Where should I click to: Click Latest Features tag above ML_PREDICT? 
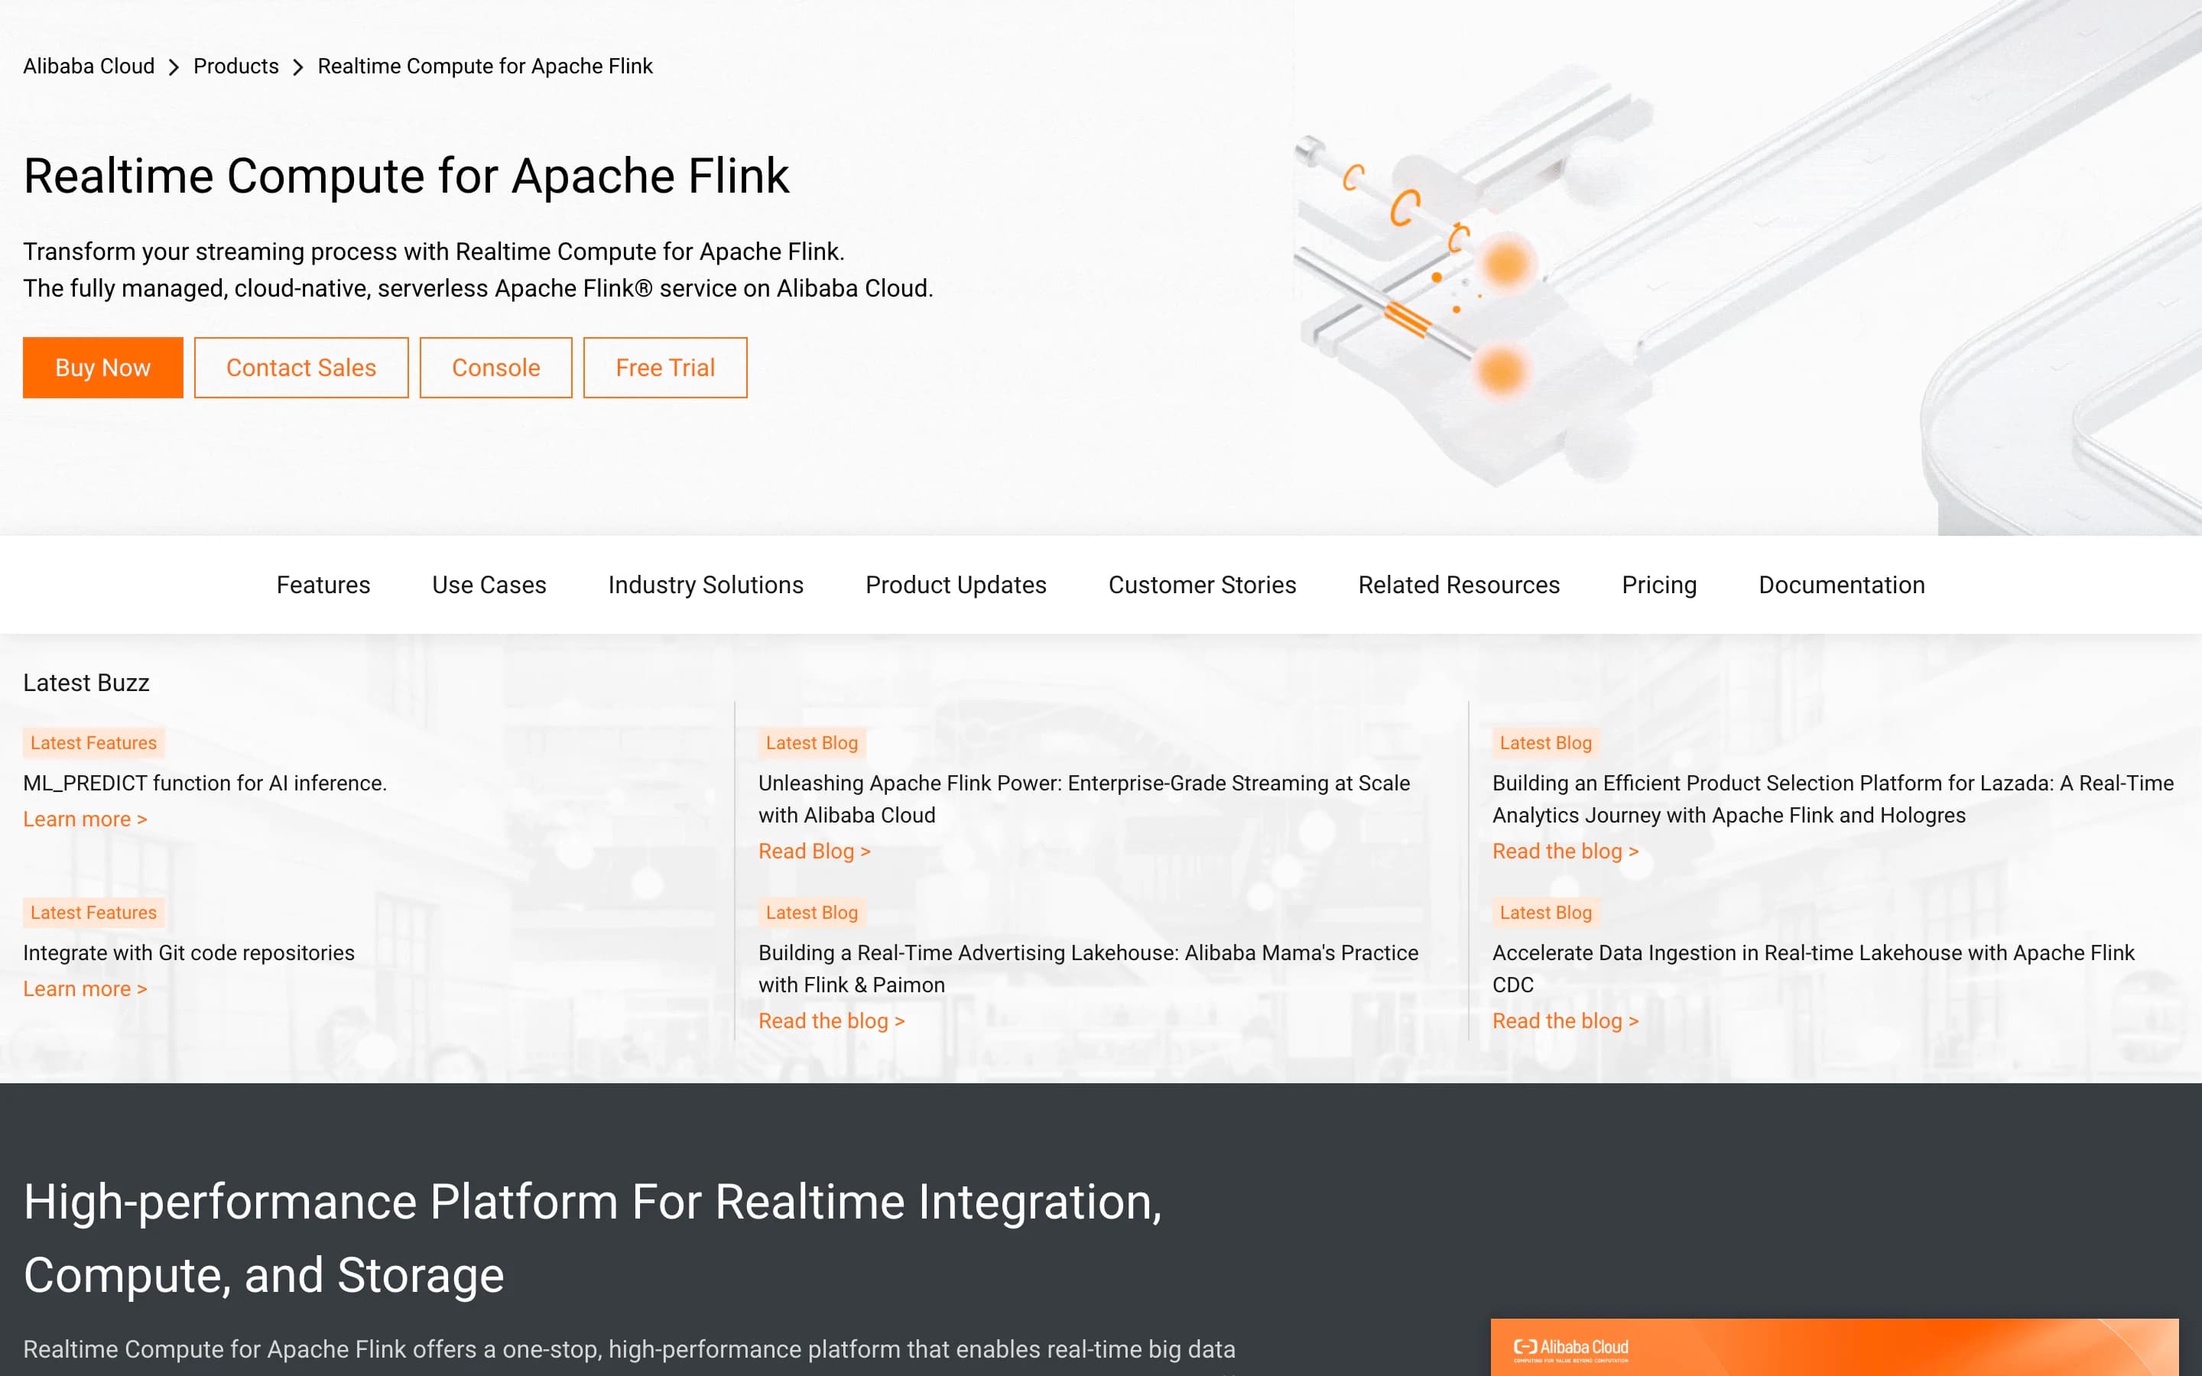(94, 742)
